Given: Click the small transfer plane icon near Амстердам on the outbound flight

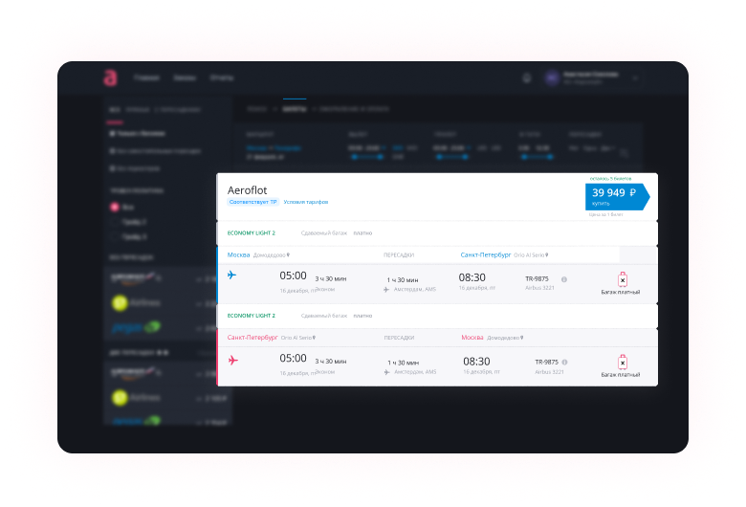Looking at the screenshot, I should point(386,290).
